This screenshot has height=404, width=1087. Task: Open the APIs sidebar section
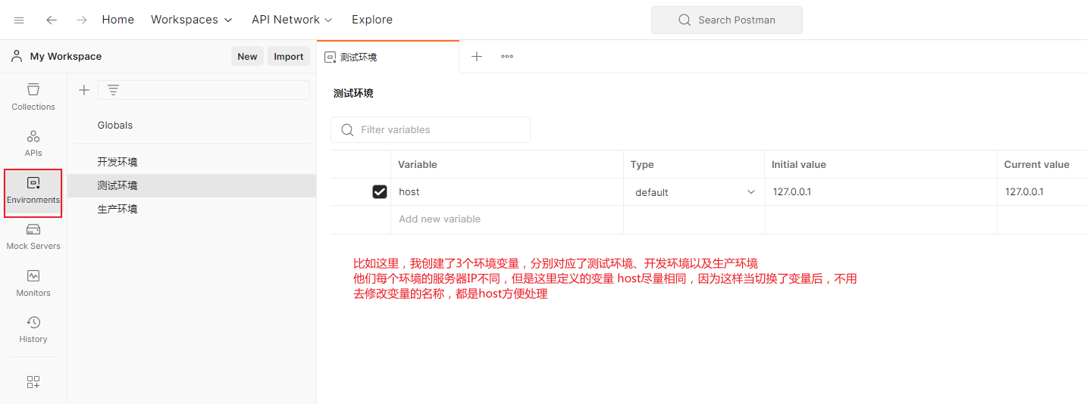pyautogui.click(x=33, y=143)
